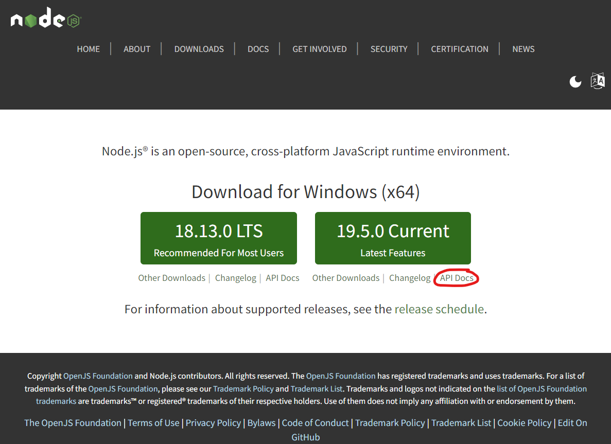The image size is (611, 444).
Task: Open the language translation icon
Action: pyautogui.click(x=598, y=81)
